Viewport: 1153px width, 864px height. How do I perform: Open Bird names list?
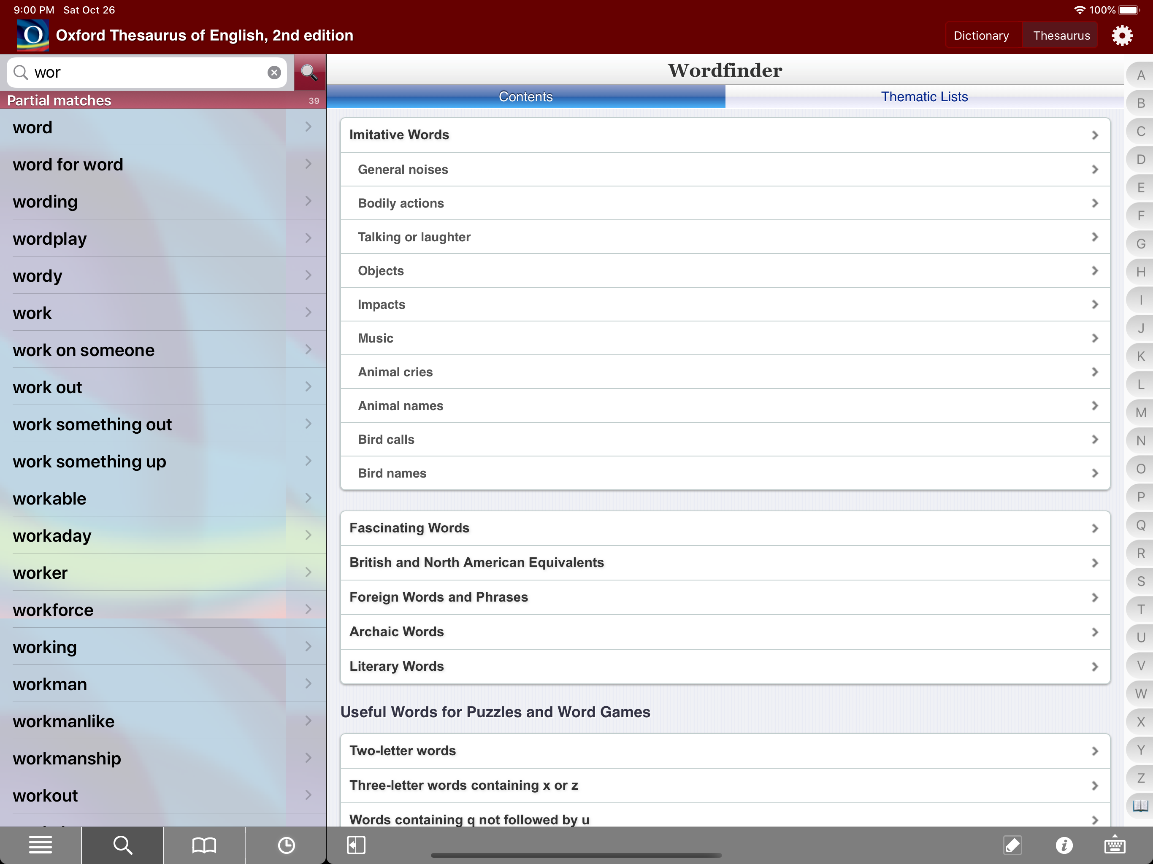pos(725,473)
